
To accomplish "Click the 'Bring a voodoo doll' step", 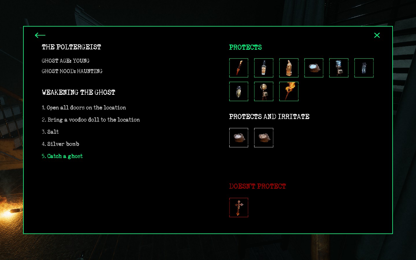I will coord(91,120).
